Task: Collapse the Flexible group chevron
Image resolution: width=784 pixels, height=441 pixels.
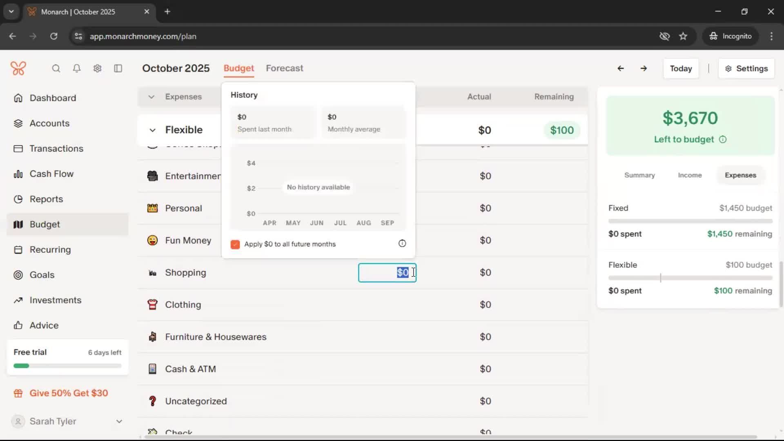Action: [152, 130]
